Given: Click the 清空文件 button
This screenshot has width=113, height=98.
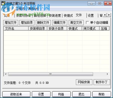Looking at the screenshot, I should 76,22.
